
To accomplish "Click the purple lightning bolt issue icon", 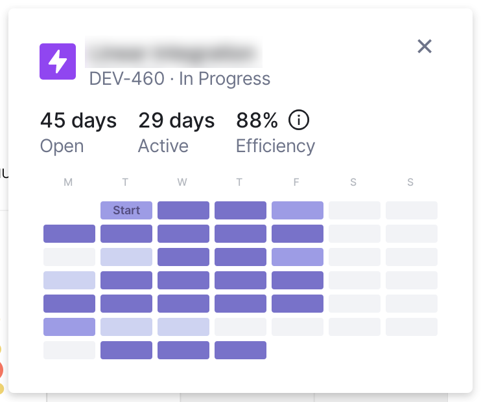I will pyautogui.click(x=58, y=61).
